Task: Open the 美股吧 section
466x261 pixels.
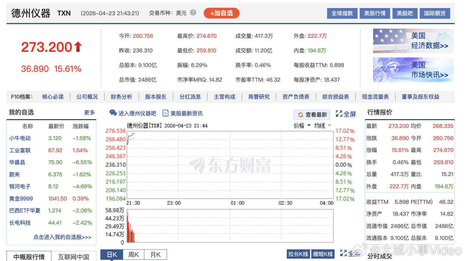Action: click(x=405, y=13)
